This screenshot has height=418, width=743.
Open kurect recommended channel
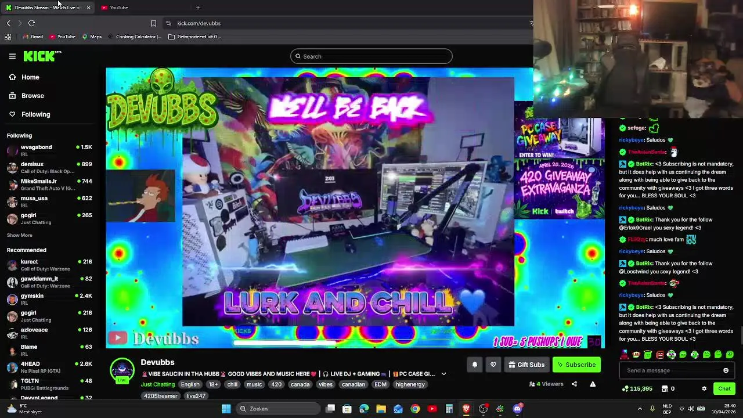[x=49, y=265]
